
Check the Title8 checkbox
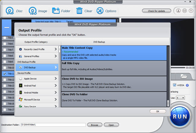(5, 56)
